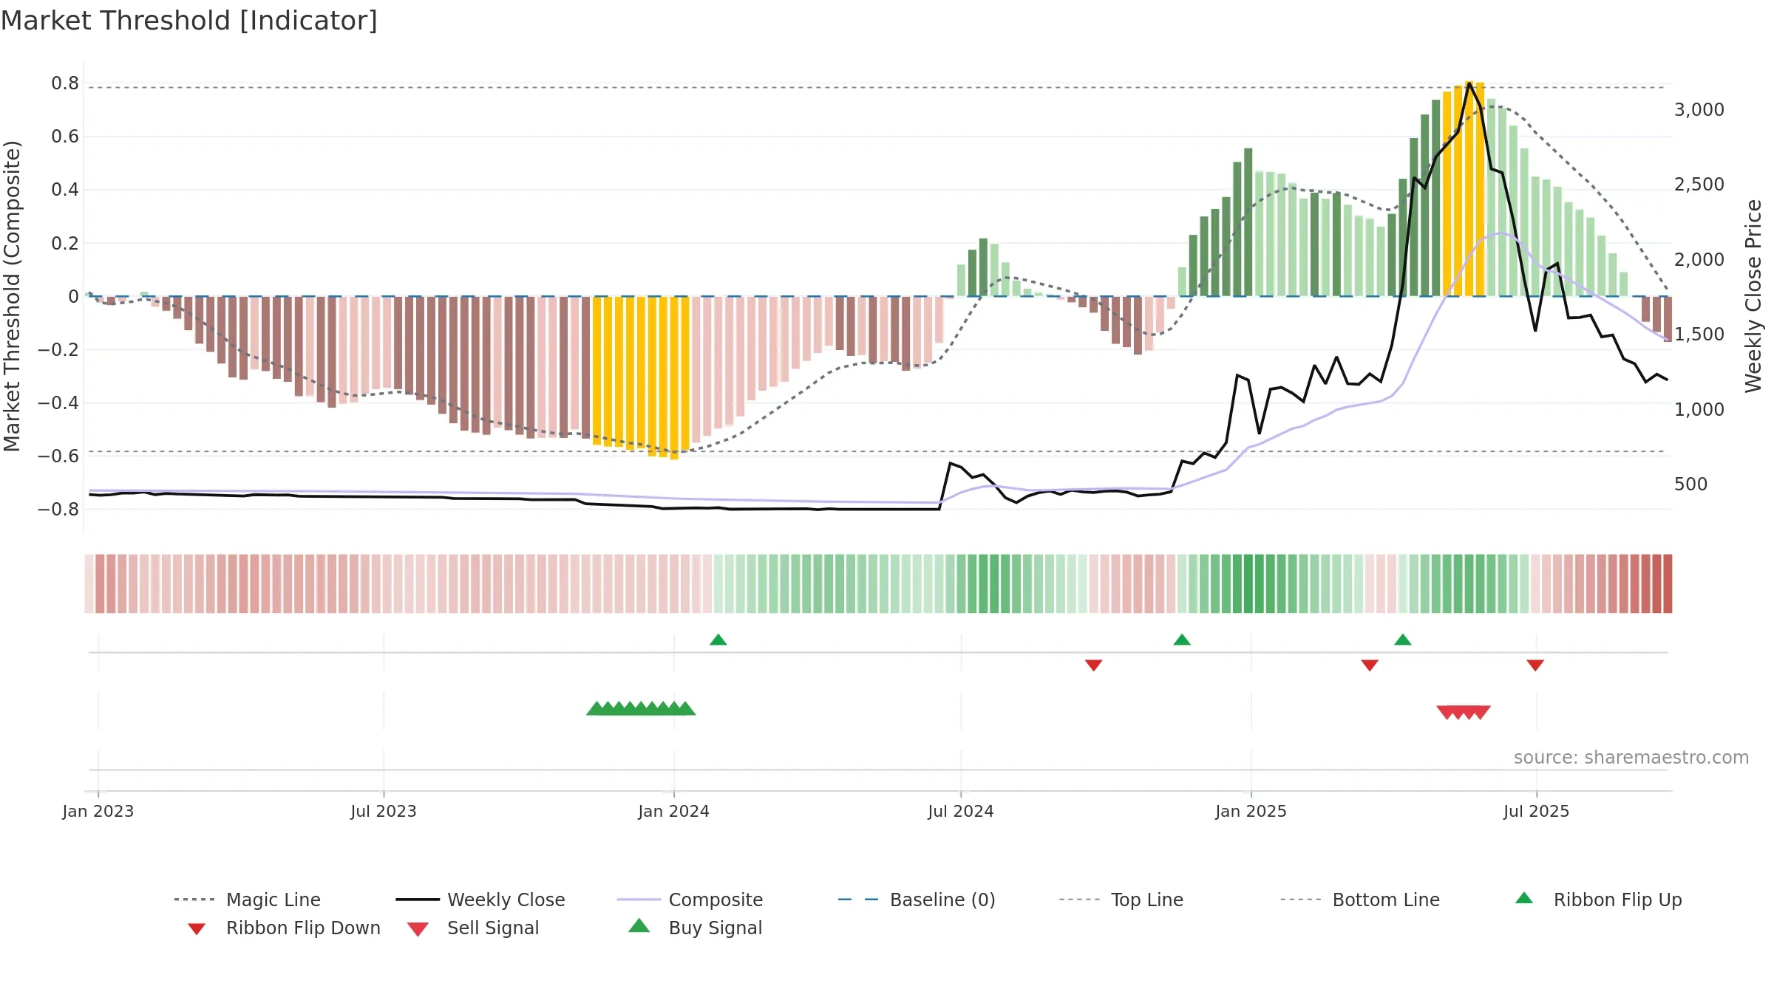The height and width of the screenshot is (997, 1774).
Task: Click the ribbon flip up marker near Apr 2025
Action: pyautogui.click(x=1403, y=640)
